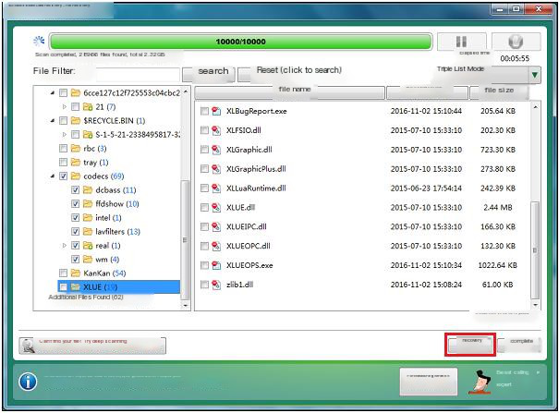Click the expert support avatar icon
This screenshot has width=559, height=413.
click(480, 379)
